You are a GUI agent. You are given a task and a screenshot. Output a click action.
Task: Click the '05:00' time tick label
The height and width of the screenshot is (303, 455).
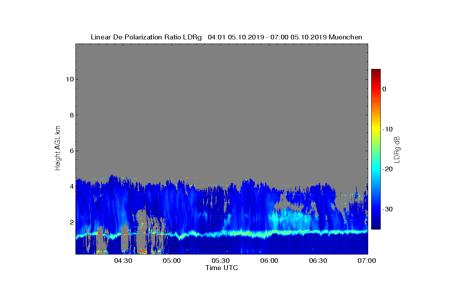tap(172, 261)
